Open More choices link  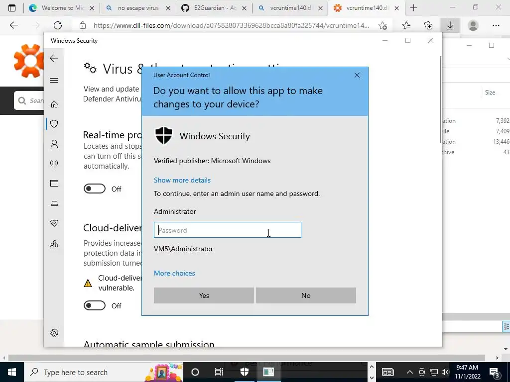tap(174, 273)
